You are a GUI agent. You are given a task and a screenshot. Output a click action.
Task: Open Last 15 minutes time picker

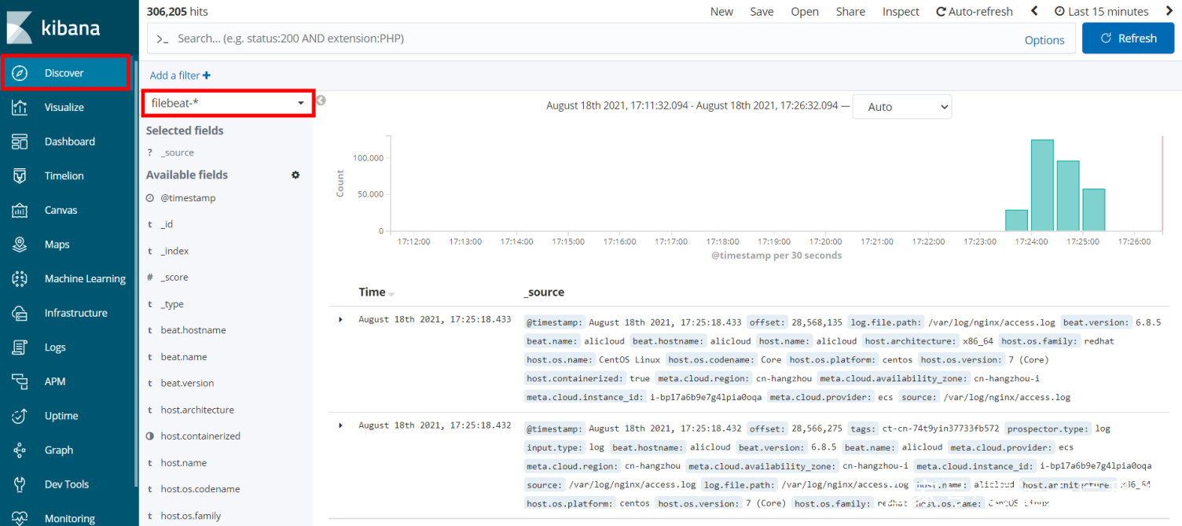tap(1101, 11)
